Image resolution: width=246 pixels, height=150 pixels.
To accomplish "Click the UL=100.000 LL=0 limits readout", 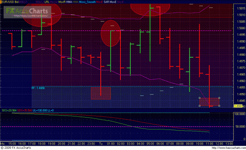I will click(x=43, y=111).
